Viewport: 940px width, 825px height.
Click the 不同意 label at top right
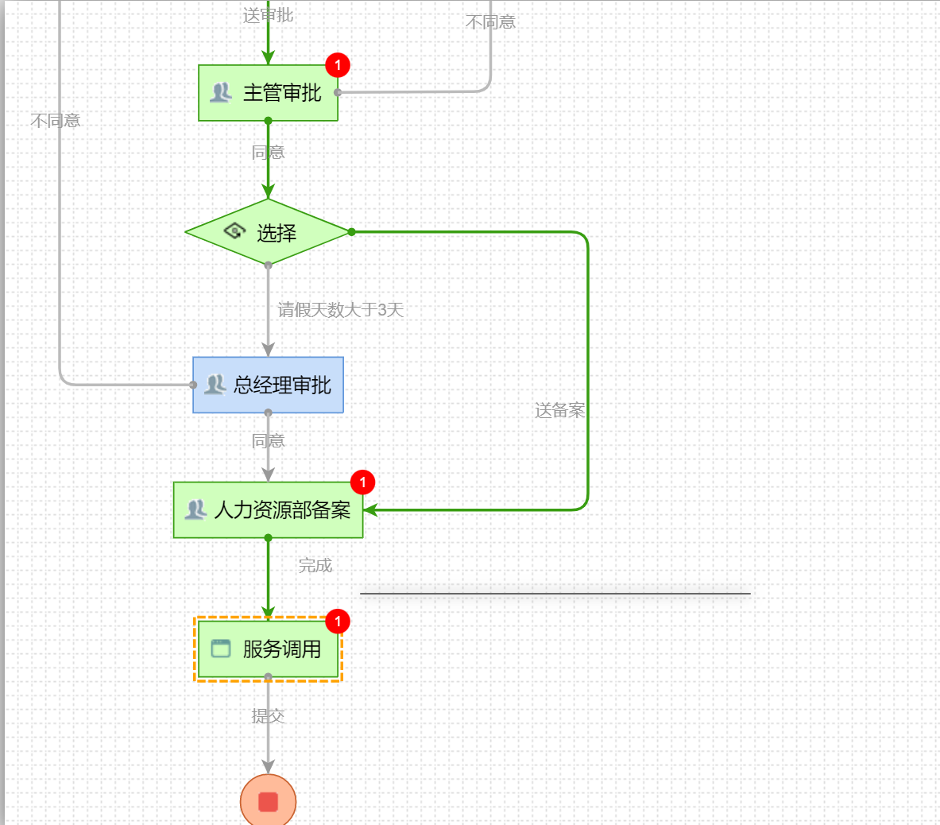[490, 23]
